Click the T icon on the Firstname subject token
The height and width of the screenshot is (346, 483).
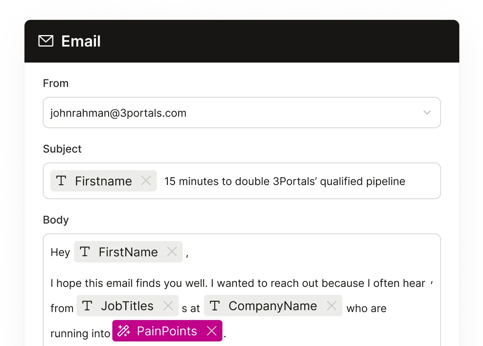pos(61,181)
